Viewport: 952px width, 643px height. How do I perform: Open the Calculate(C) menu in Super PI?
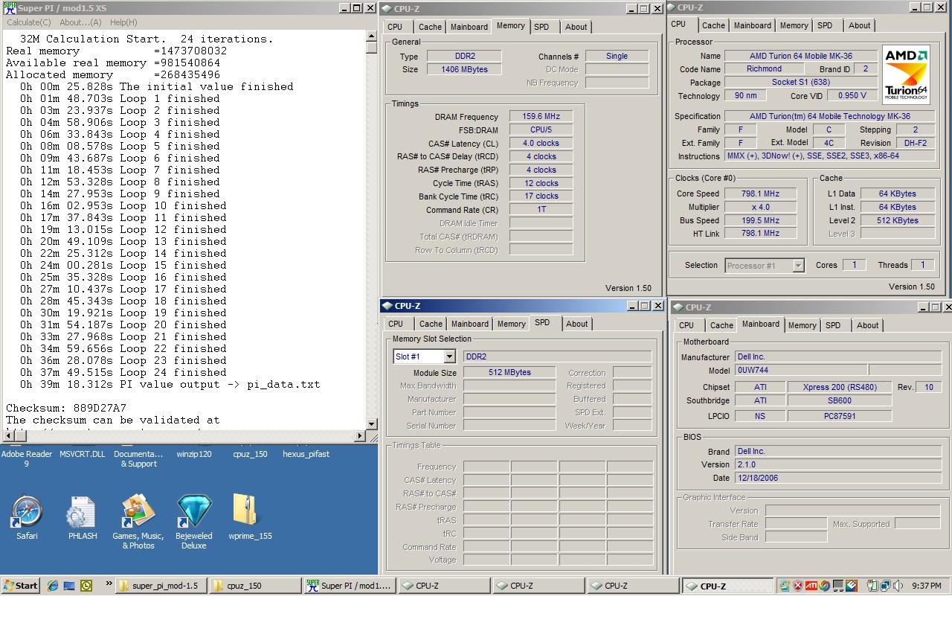pyautogui.click(x=28, y=22)
